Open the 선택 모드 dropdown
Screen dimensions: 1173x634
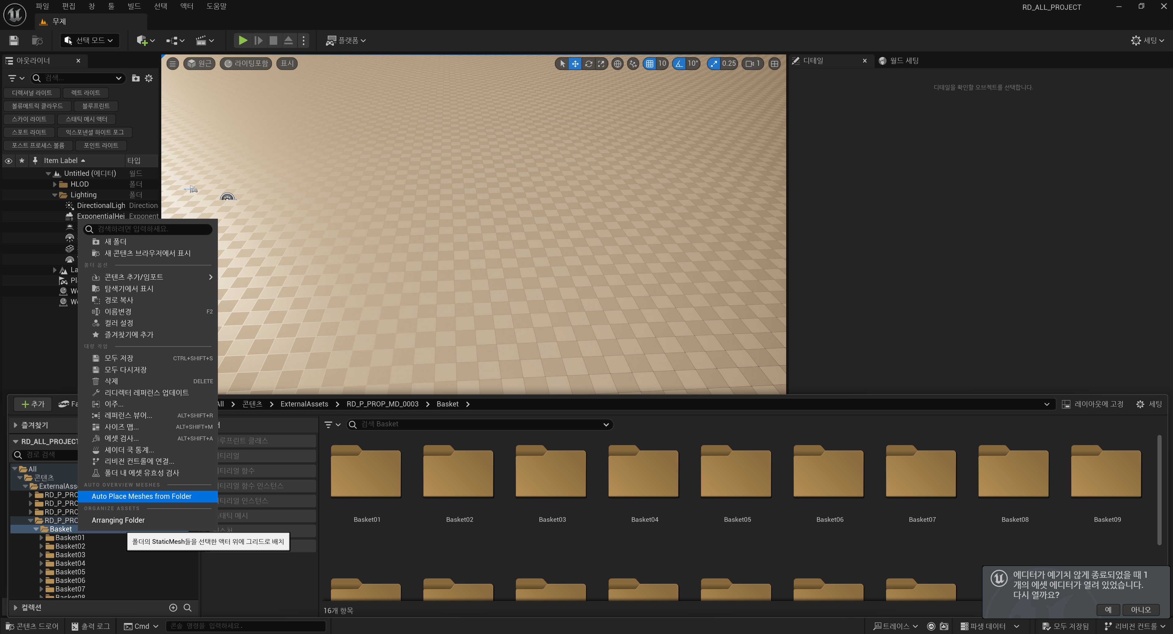(90, 40)
